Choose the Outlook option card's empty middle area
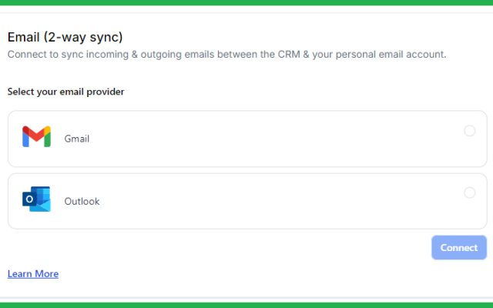 (x=270, y=201)
